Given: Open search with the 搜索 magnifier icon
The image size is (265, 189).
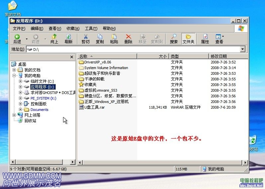Looking at the screenshot, I should (174, 39).
